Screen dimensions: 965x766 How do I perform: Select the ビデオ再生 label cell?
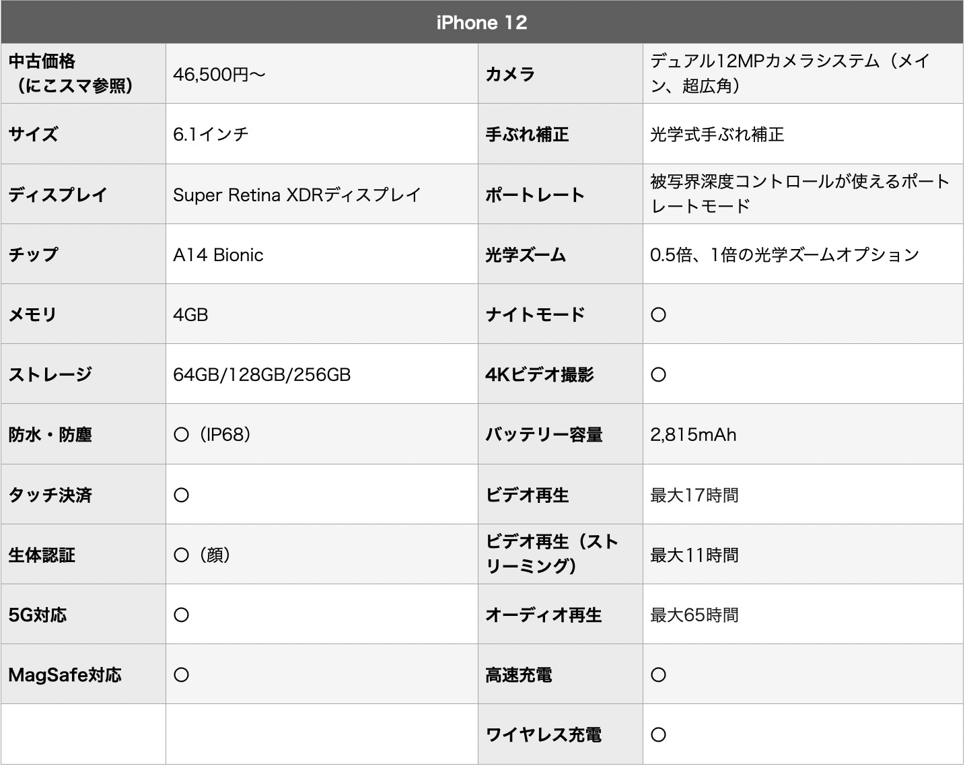(561, 495)
